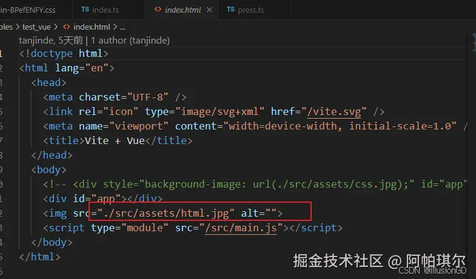Select the index.html editor tab
The width and height of the screenshot is (476, 279).
click(183, 10)
